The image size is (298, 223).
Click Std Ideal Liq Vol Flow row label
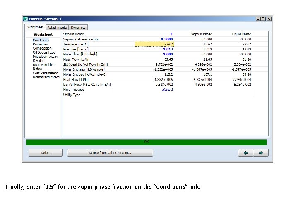[85, 64]
